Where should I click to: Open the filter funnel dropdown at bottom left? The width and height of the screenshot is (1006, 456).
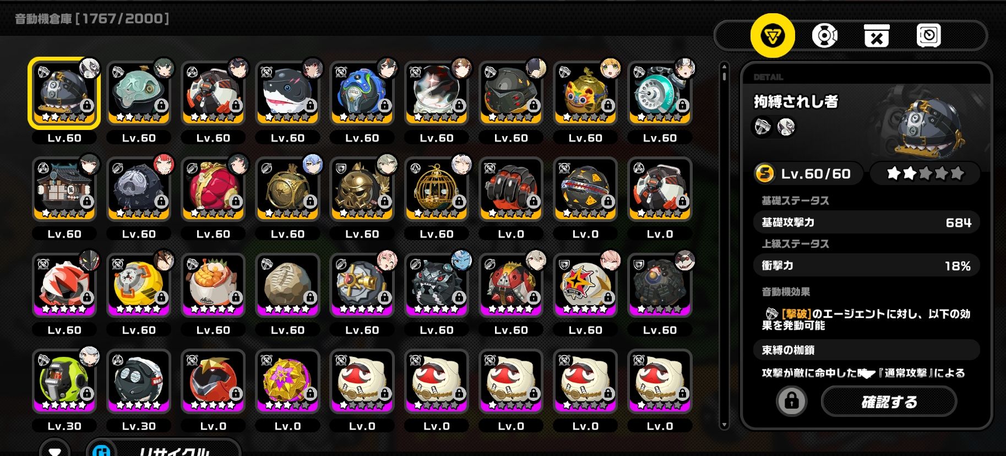(55, 449)
